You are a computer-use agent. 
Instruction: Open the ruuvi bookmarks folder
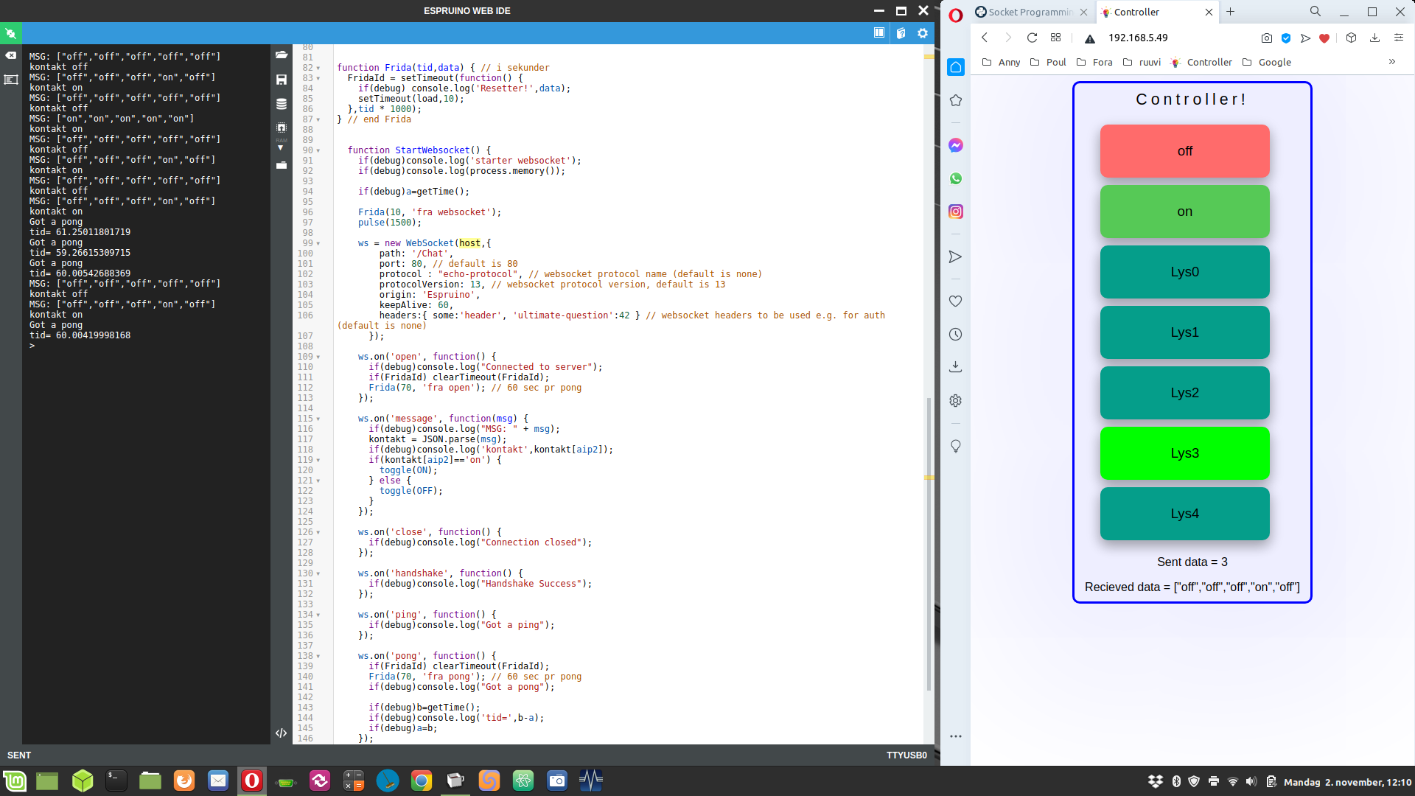pos(1142,62)
